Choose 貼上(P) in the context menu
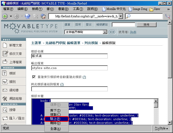173x133 pixels. pos(57,119)
